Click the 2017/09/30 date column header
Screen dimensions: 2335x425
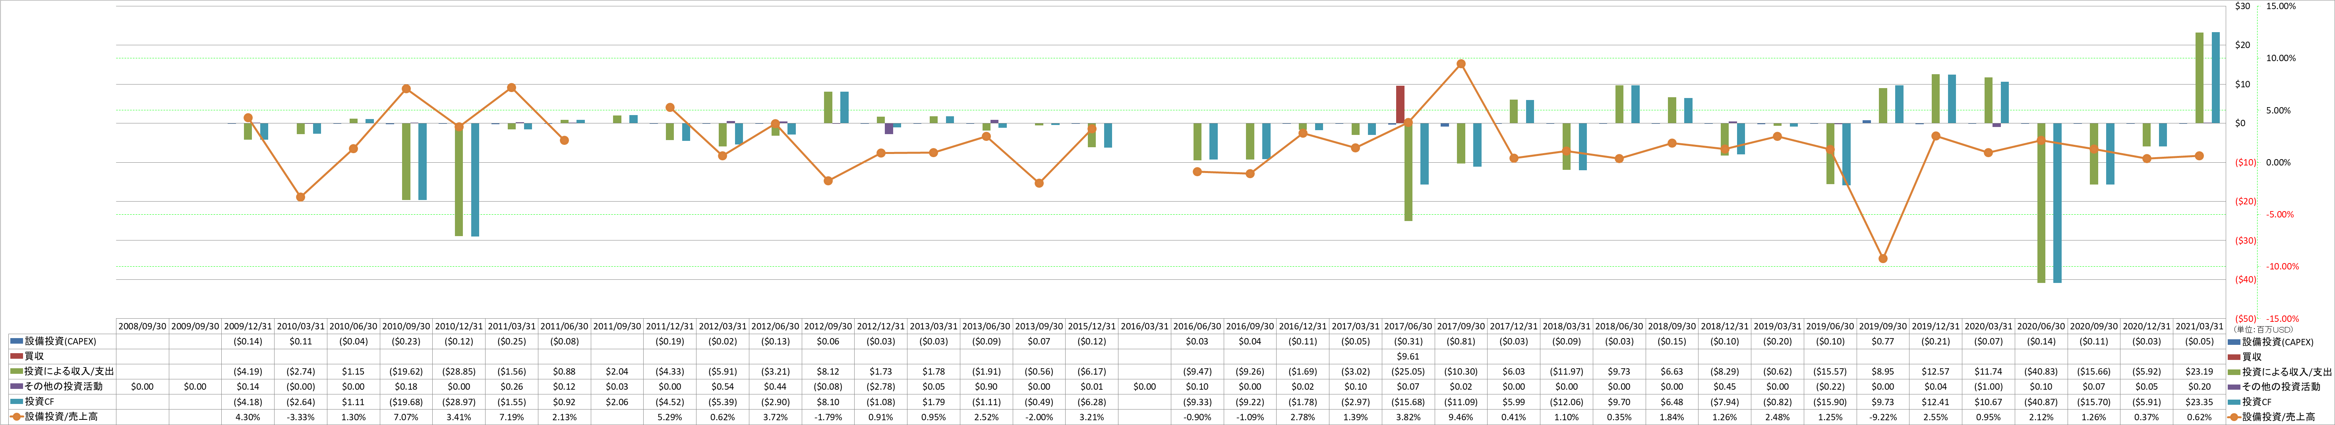click(1460, 326)
